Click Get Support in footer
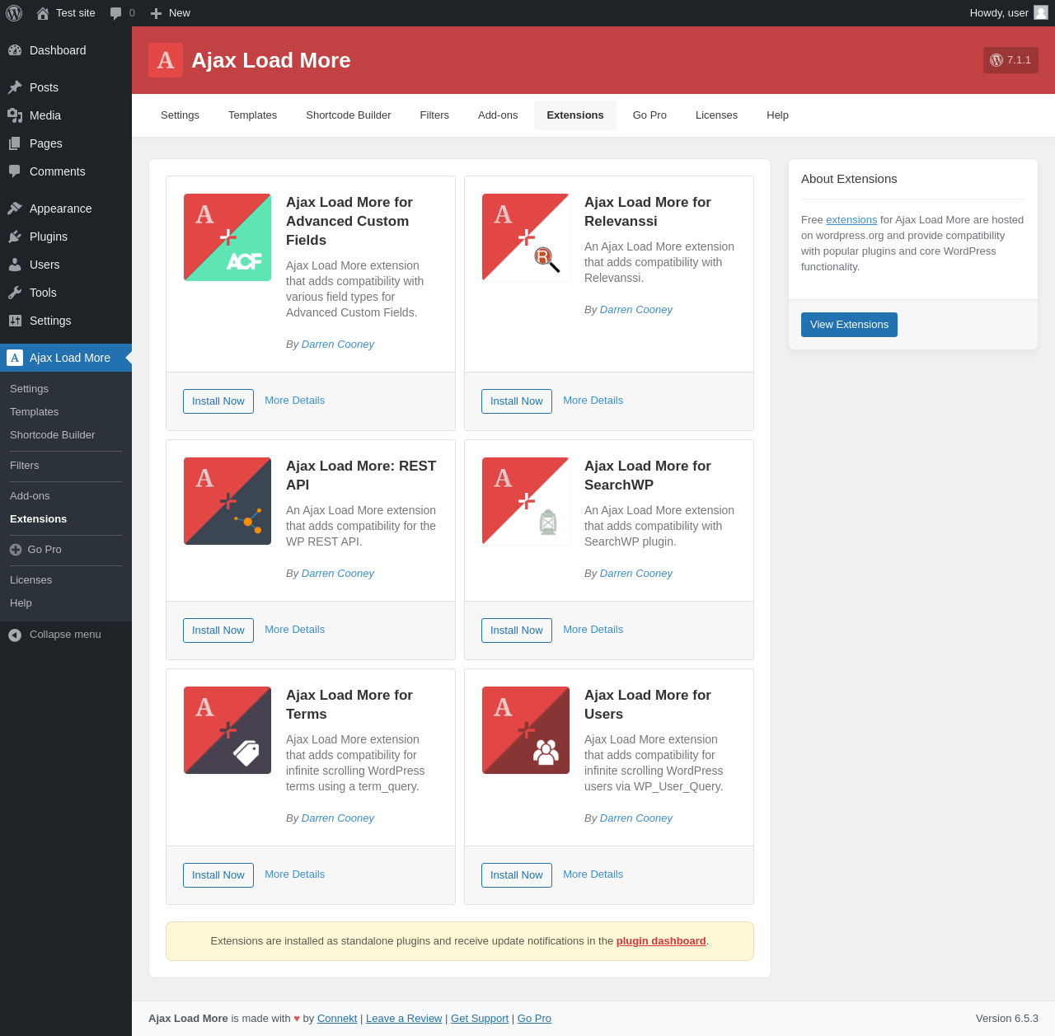The image size is (1055, 1036). [480, 1019]
